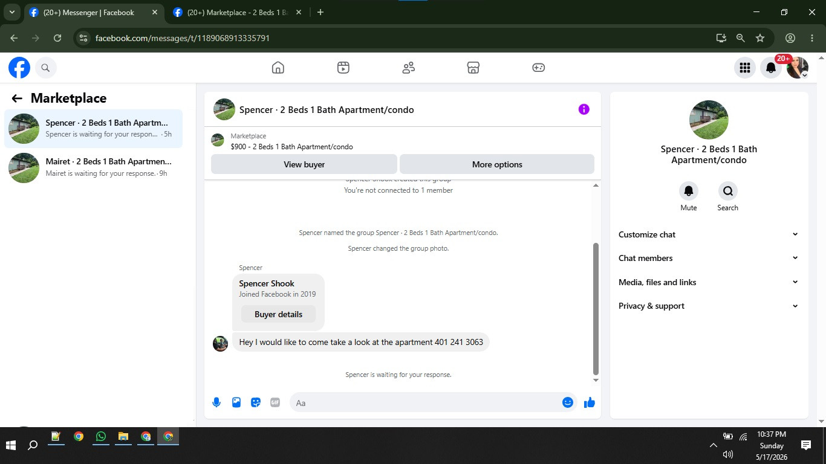Choose a sticker with the sticker icon
The image size is (826, 464).
256,402
